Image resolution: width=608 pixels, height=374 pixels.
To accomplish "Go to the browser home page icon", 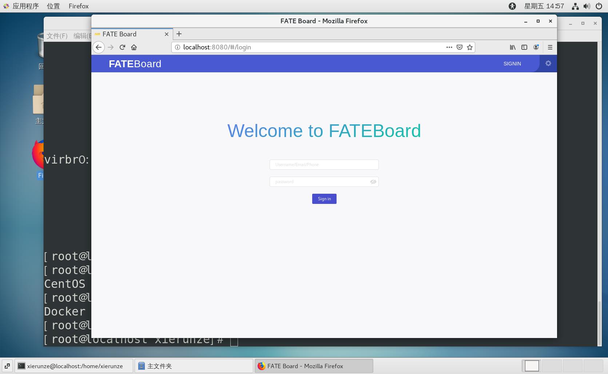I will coord(134,47).
